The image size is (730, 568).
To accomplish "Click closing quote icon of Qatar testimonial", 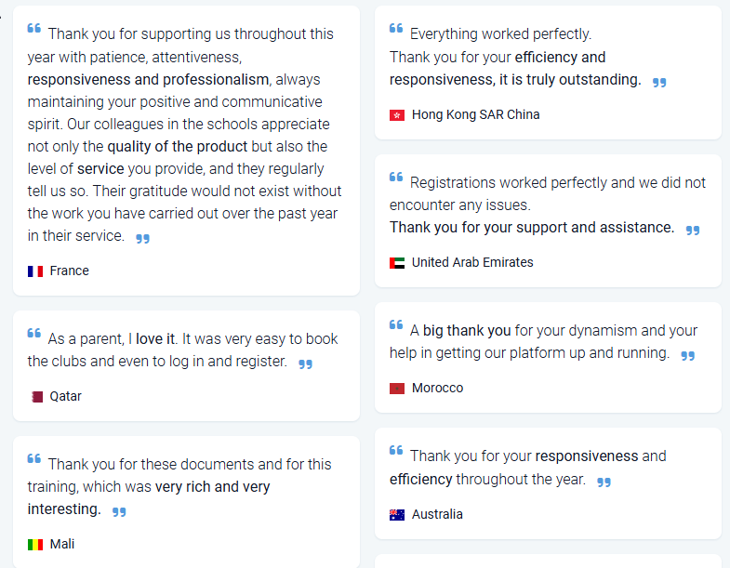I will [x=305, y=364].
